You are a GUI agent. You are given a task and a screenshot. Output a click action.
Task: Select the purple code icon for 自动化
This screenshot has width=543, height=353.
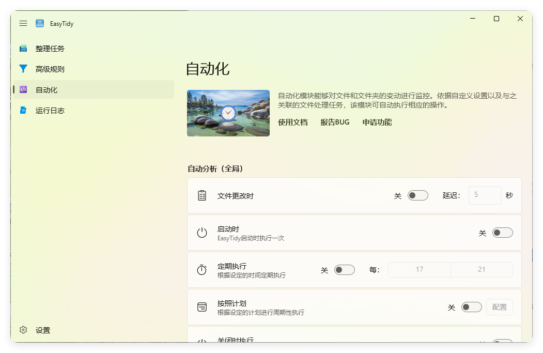click(23, 89)
